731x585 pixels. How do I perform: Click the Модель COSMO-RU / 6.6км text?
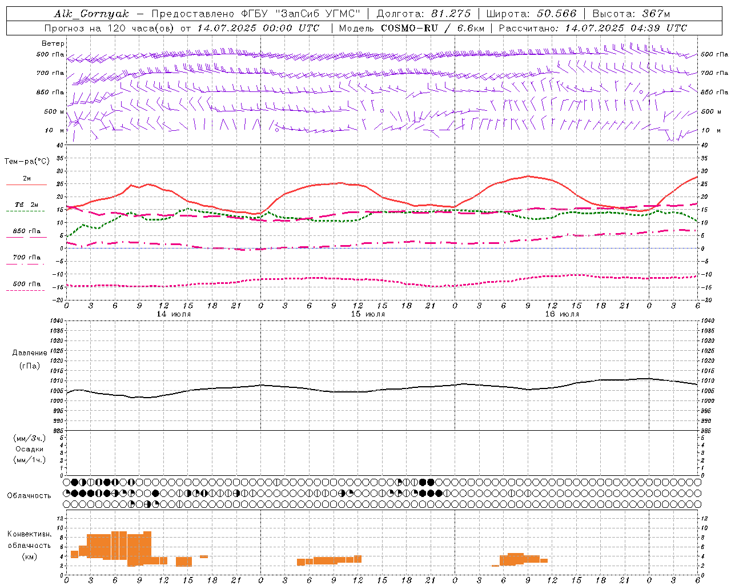click(411, 28)
